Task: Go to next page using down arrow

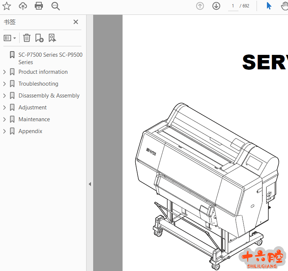Action: click(216, 6)
